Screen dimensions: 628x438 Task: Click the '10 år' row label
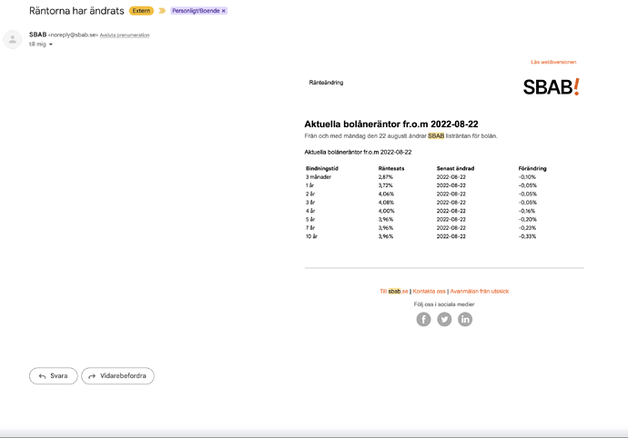[x=311, y=236]
